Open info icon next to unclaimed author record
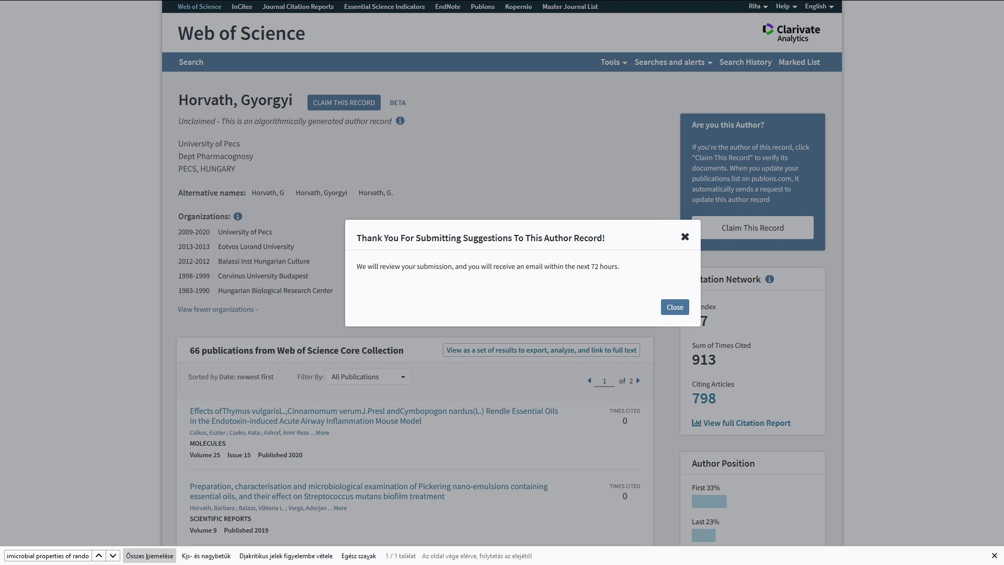 [x=400, y=121]
